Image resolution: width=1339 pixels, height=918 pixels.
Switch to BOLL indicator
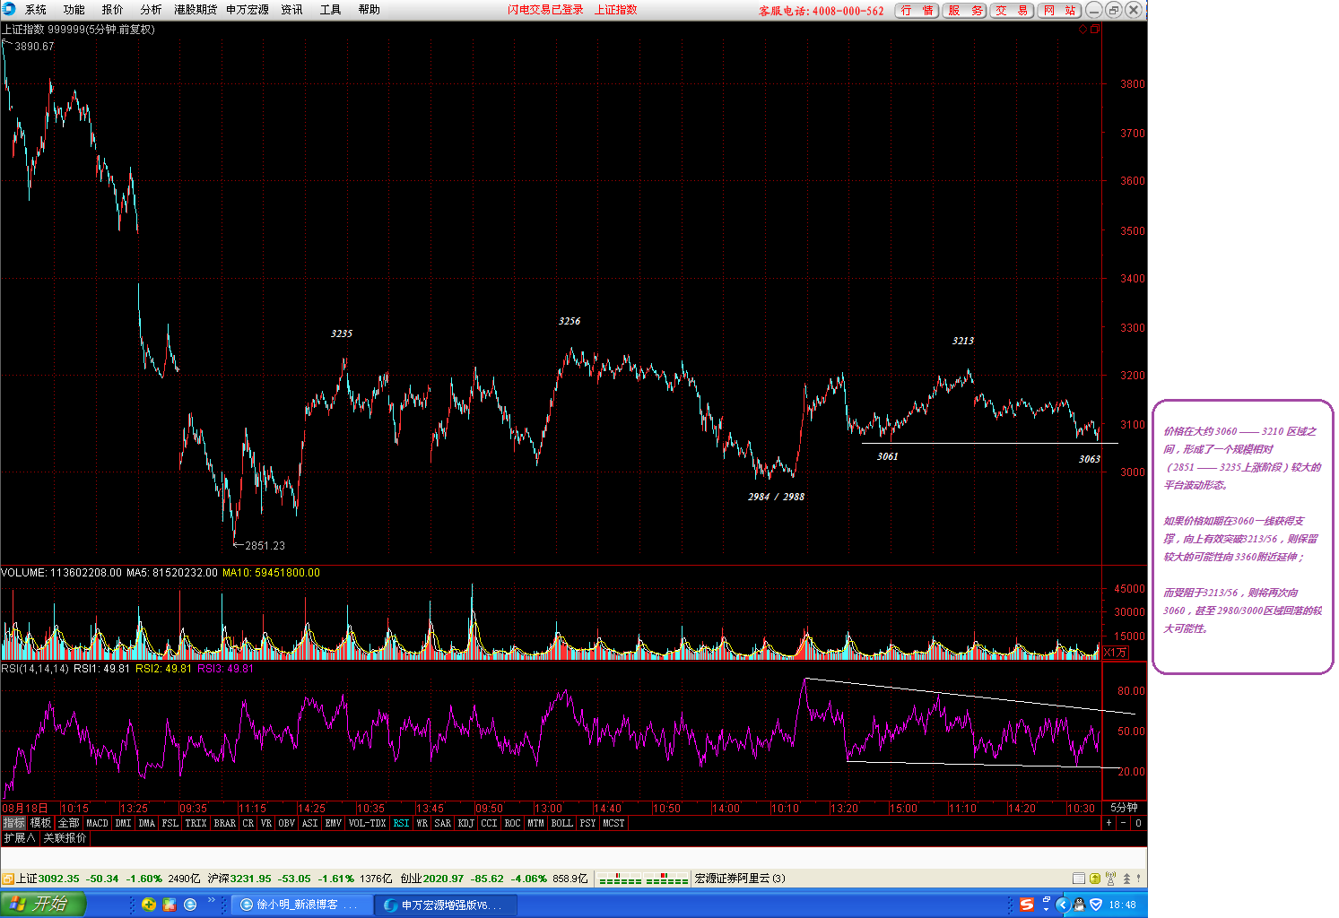pos(561,823)
